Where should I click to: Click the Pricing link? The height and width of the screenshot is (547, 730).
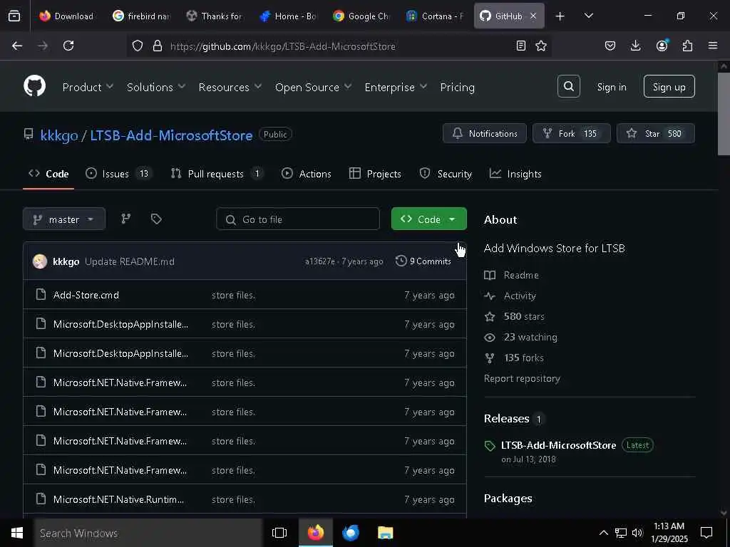pyautogui.click(x=457, y=87)
